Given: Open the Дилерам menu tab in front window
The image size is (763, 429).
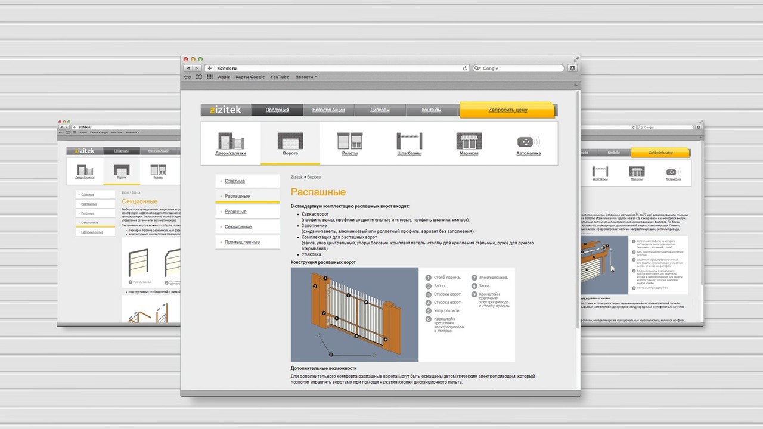Looking at the screenshot, I should click(380, 110).
